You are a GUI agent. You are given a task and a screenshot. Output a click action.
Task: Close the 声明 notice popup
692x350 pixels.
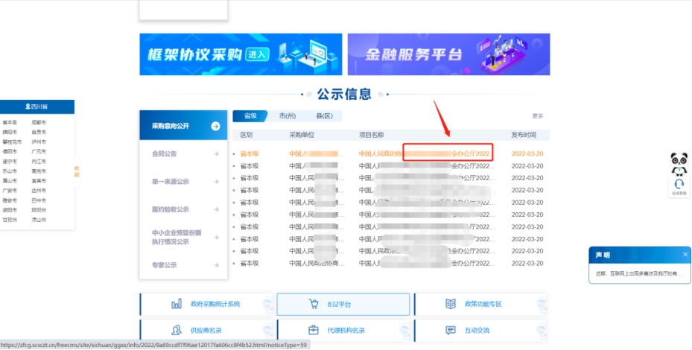[685, 255]
